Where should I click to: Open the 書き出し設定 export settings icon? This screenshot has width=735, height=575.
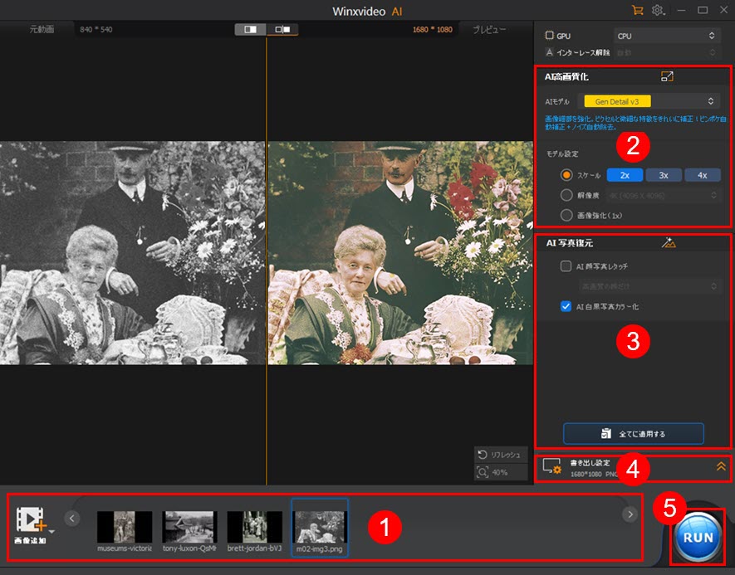[x=551, y=467]
